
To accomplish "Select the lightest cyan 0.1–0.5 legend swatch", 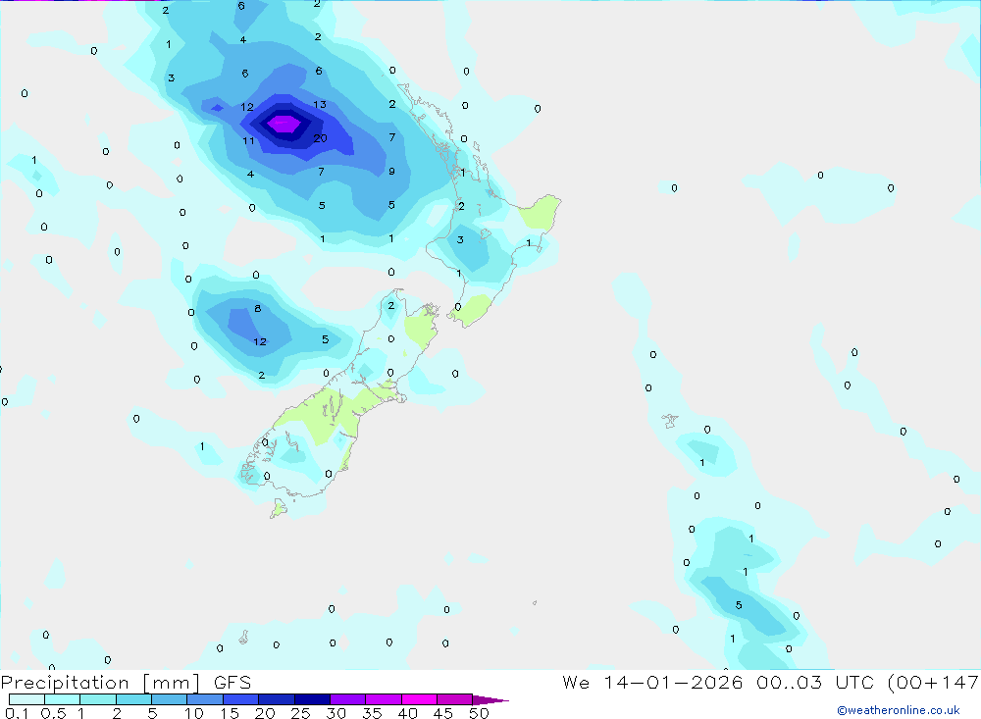I will coord(26,699).
